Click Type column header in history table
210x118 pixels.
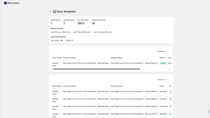161,86
